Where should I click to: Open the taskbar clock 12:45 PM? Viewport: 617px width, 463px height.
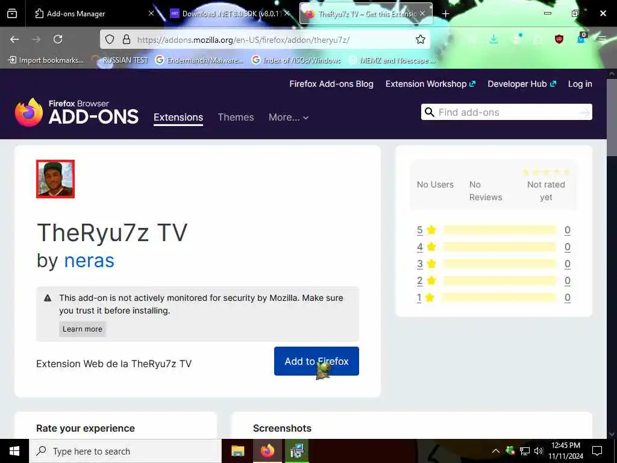pyautogui.click(x=566, y=451)
